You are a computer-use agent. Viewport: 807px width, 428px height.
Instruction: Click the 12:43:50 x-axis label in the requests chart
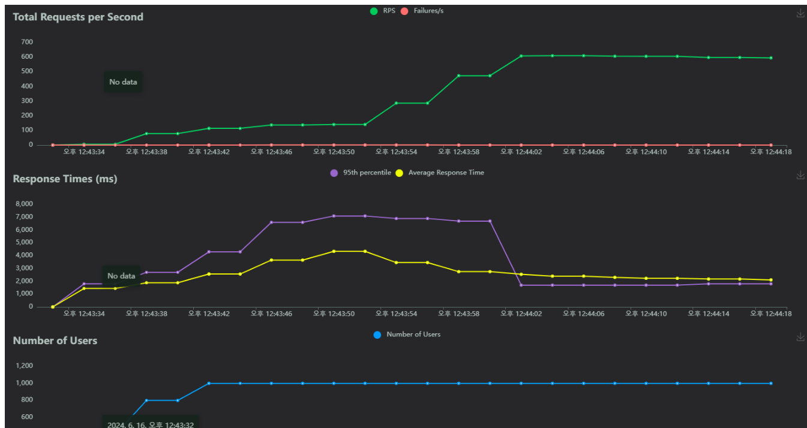click(334, 152)
